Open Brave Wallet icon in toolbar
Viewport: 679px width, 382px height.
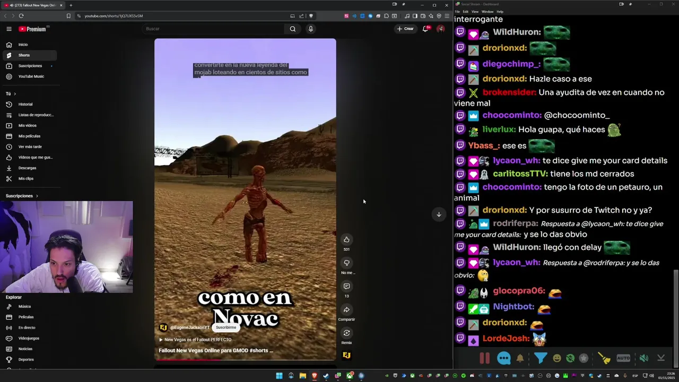click(423, 16)
